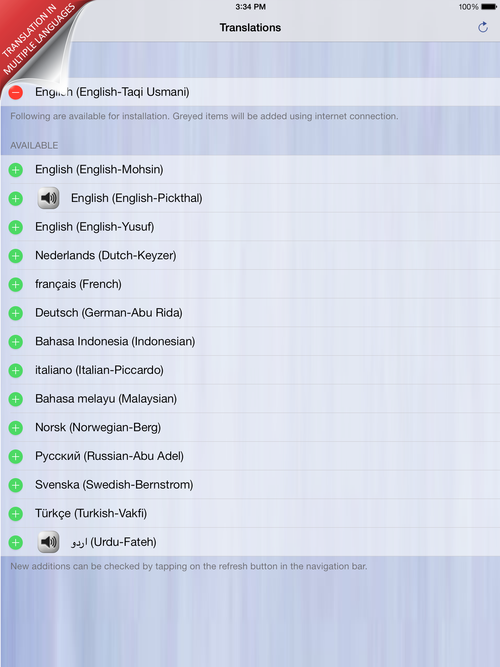Image resolution: width=500 pixels, height=667 pixels.
Task: Add Malaysian translation with green plus
Action: 16,399
